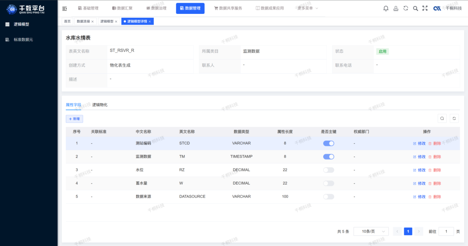This screenshot has height=246, width=468.
Task: Toggle primary key switch for DATASOURCE
Action: [328, 197]
